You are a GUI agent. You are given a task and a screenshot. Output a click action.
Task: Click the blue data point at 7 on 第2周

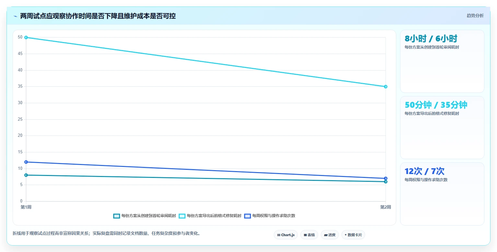tap(386, 179)
